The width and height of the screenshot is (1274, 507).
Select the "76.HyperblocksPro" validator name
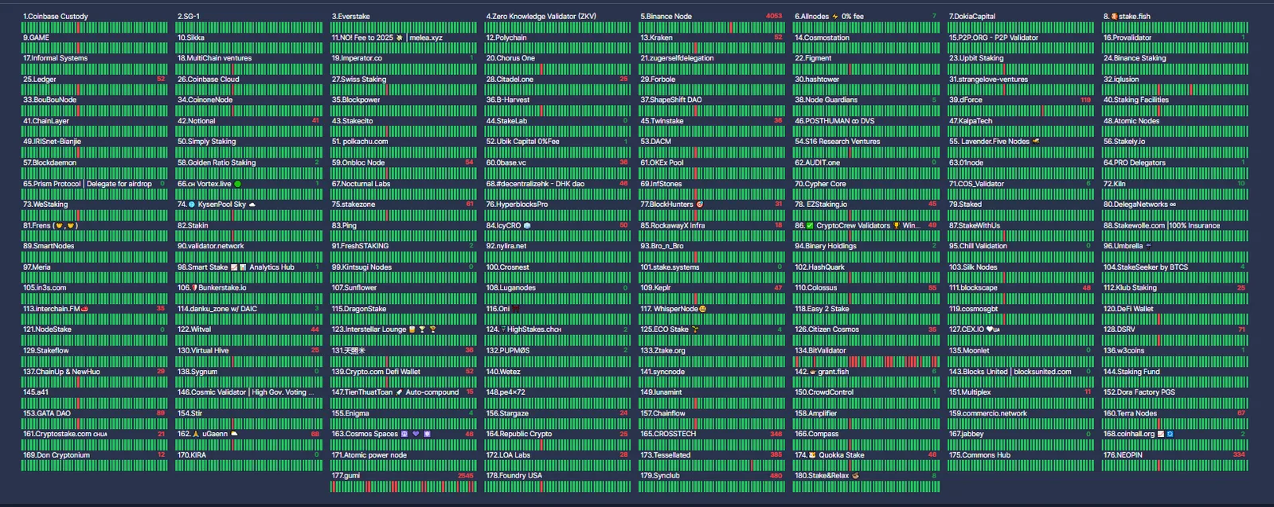518,205
